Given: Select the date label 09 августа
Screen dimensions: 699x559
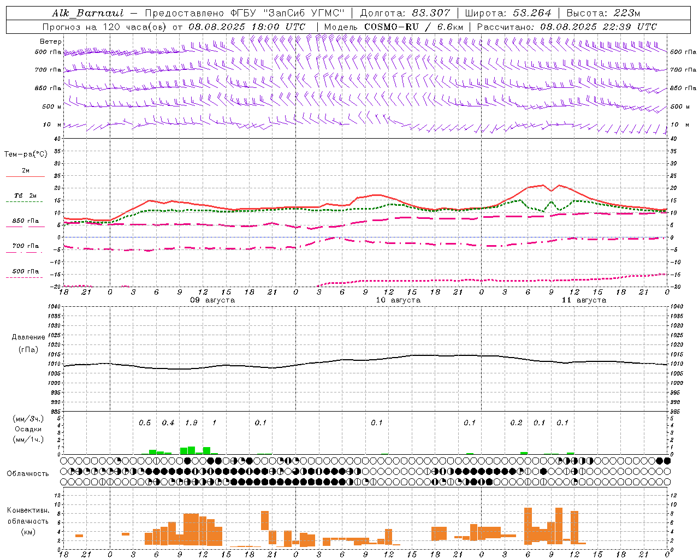Looking at the screenshot, I should (212, 300).
